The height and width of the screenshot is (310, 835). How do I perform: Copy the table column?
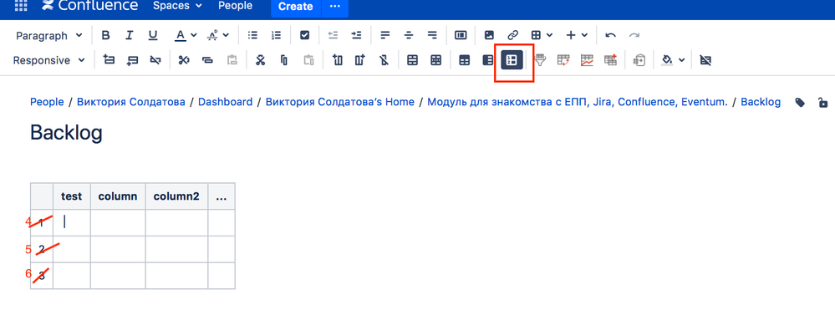pos(284,60)
